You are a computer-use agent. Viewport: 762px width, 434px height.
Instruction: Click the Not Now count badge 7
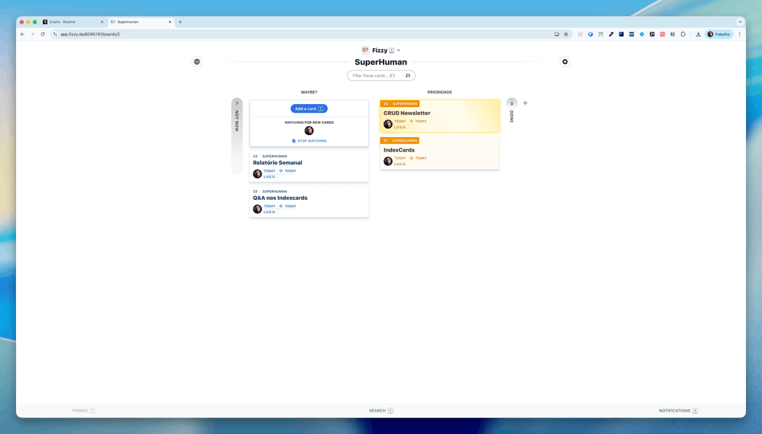(237, 103)
